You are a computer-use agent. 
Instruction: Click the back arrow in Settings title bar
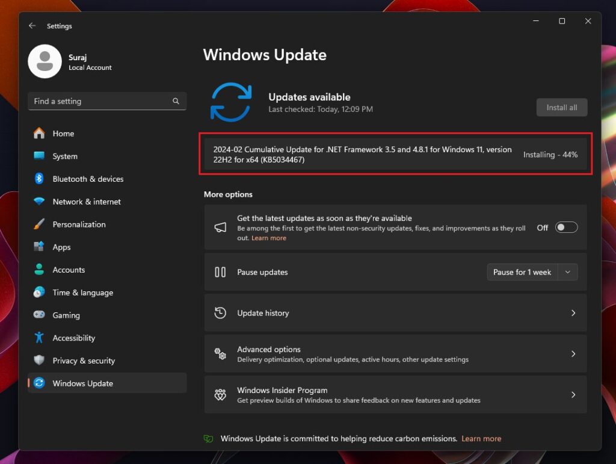(x=32, y=25)
